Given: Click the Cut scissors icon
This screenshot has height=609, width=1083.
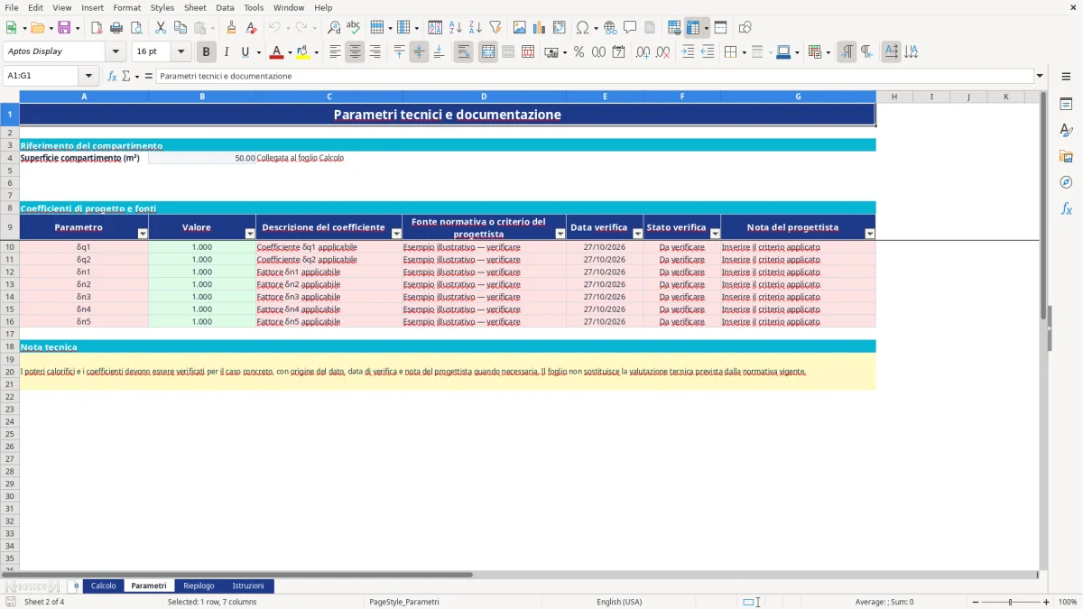Looking at the screenshot, I should (x=160, y=28).
